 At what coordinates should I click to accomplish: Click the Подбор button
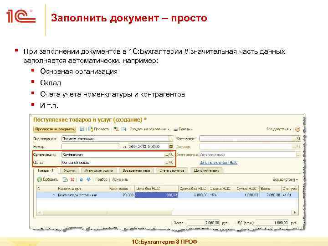[x=101, y=179]
